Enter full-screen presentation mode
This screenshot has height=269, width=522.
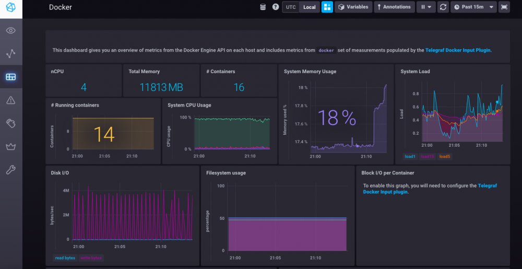[504, 7]
